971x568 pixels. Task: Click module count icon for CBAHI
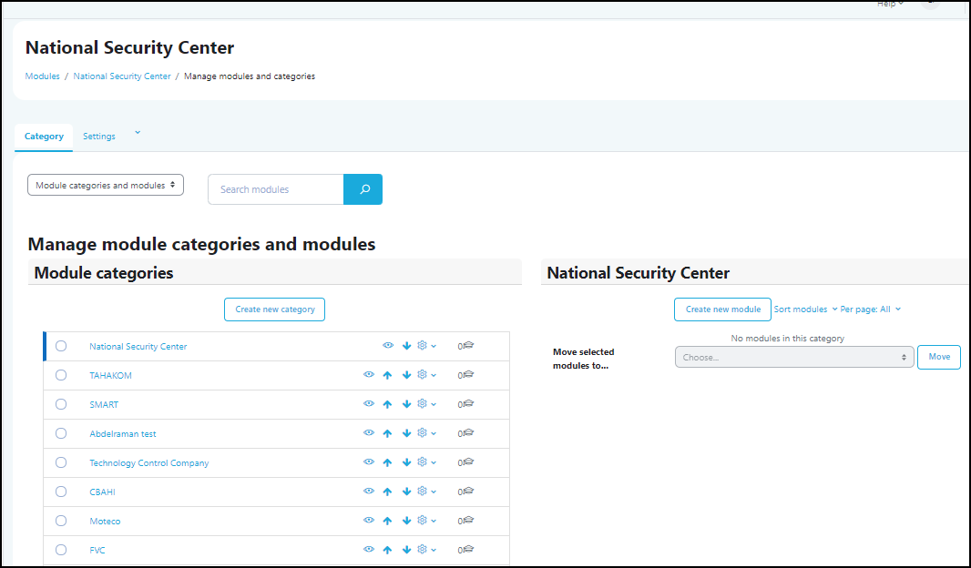(469, 491)
